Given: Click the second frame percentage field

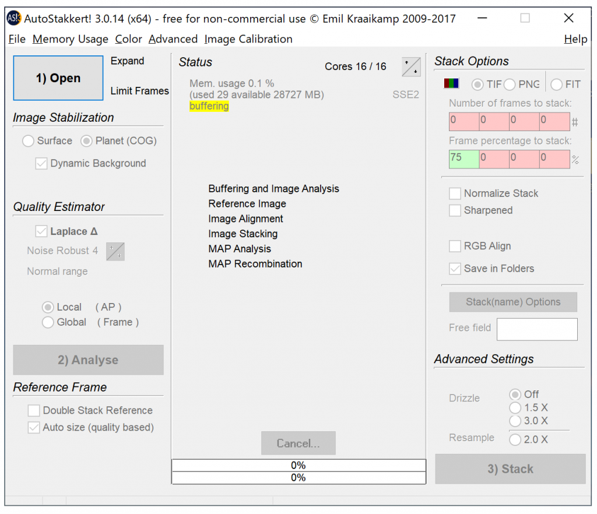Looking at the screenshot, I should coord(494,160).
